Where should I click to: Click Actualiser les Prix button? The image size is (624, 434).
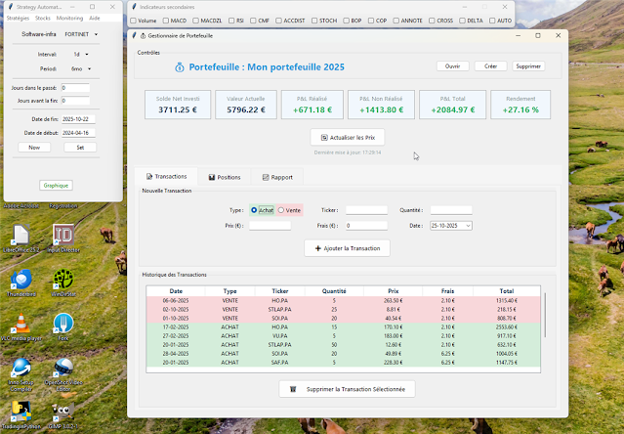click(347, 138)
